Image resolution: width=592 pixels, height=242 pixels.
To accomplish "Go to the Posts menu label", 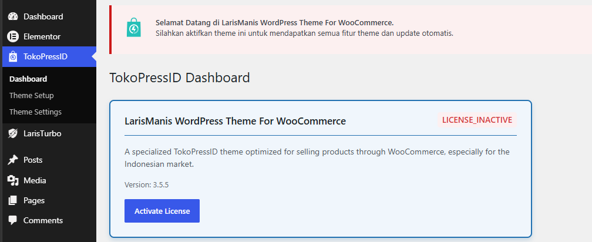I will coord(33,160).
